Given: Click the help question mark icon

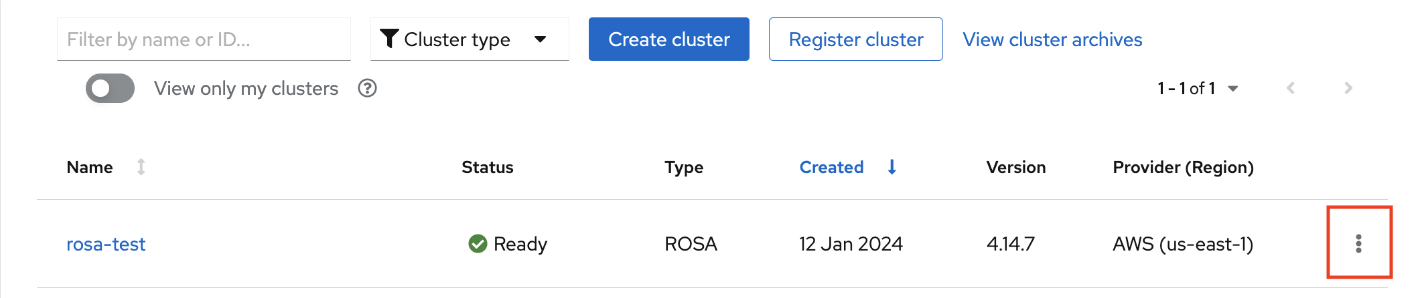Looking at the screenshot, I should [x=367, y=88].
